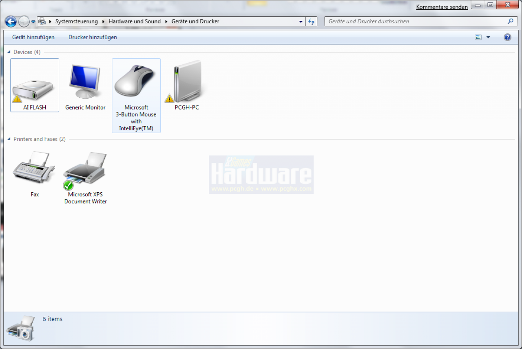Open address bar history dropdown
The image size is (522, 349).
click(x=301, y=22)
